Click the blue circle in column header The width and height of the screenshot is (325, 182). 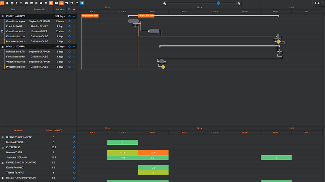click(x=69, y=9)
